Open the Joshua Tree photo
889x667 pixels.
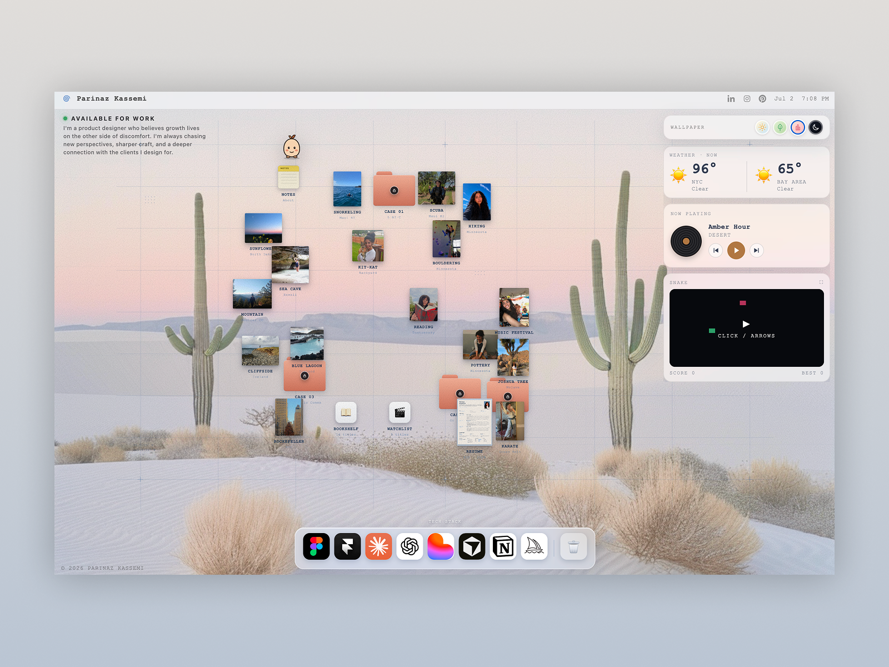tap(513, 358)
